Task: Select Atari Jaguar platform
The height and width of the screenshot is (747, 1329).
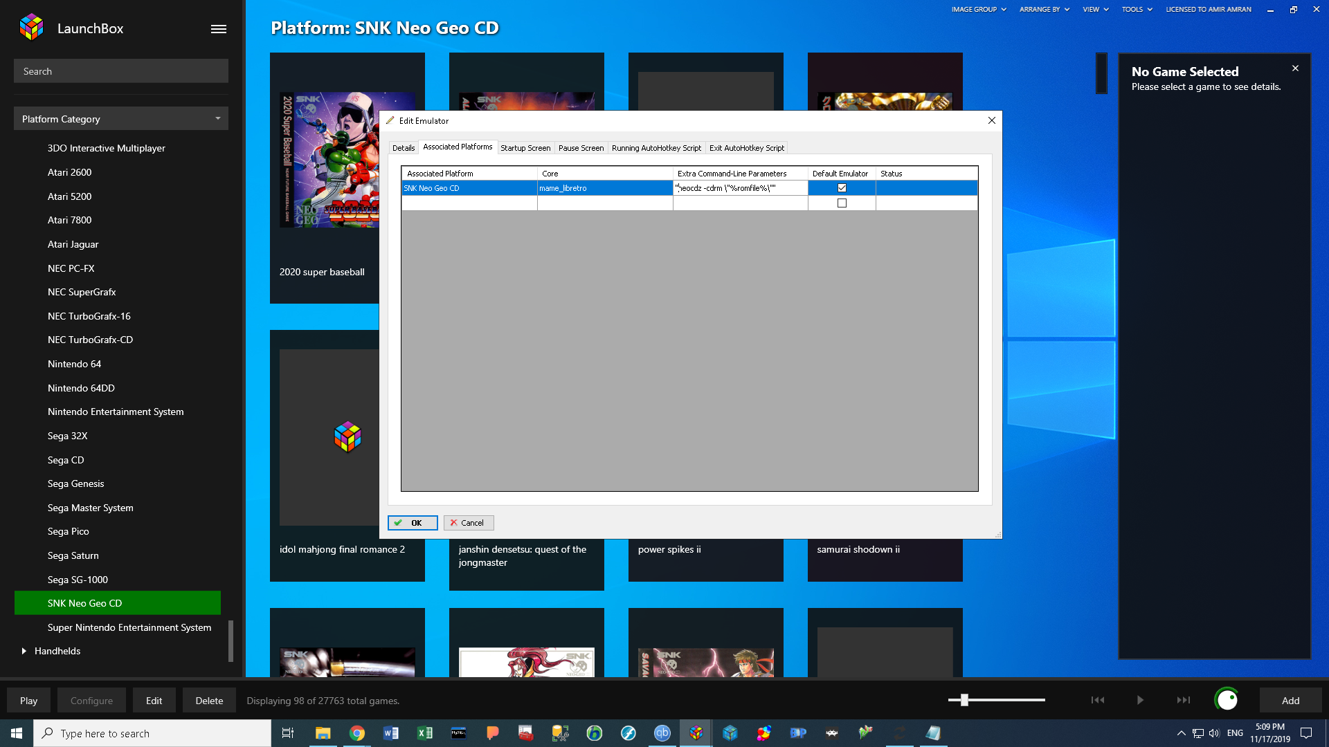Action: (x=73, y=244)
